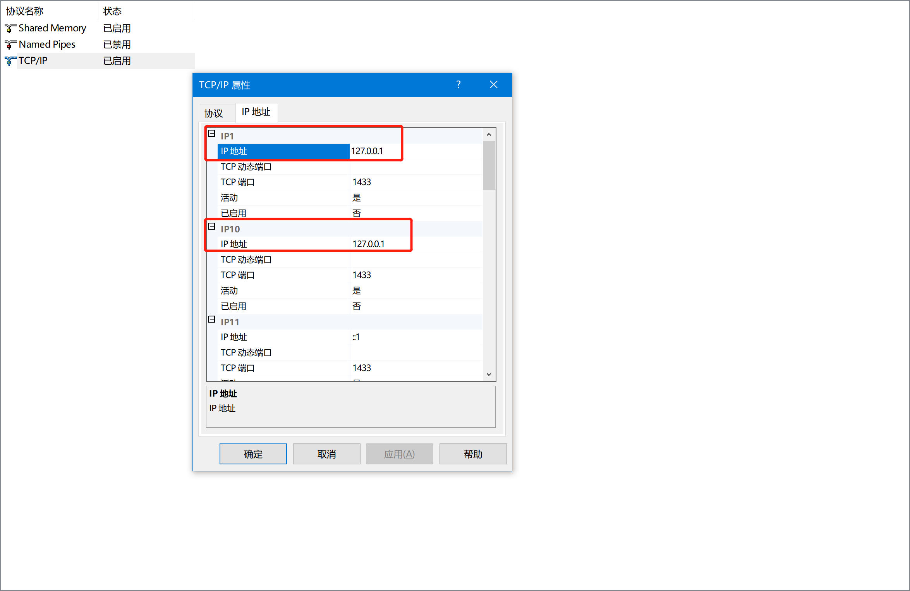Image resolution: width=910 pixels, height=591 pixels.
Task: Select the IP 地址 tab
Action: click(256, 112)
